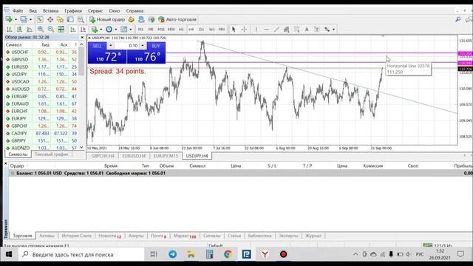Select the vertical line tool
473x266 pixels.
[x=256, y=30]
